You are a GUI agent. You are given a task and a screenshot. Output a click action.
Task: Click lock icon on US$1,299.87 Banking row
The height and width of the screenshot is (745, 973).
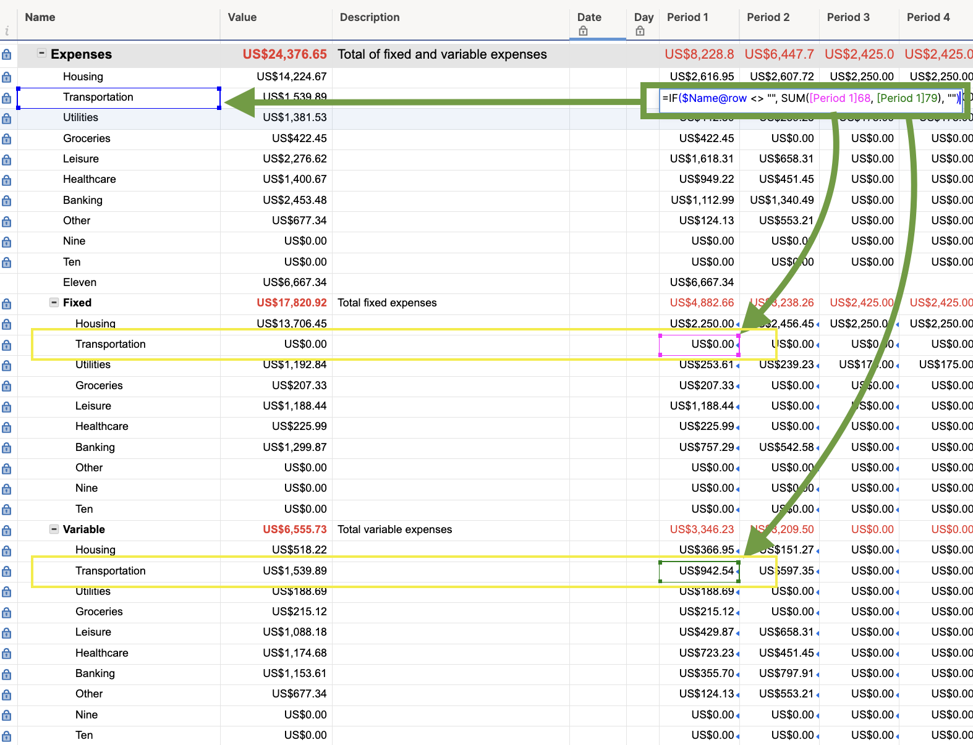click(x=6, y=448)
